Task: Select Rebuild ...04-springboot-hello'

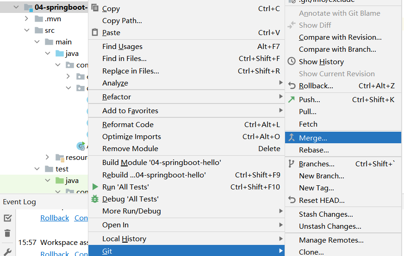Action: pyautogui.click(x=186, y=175)
